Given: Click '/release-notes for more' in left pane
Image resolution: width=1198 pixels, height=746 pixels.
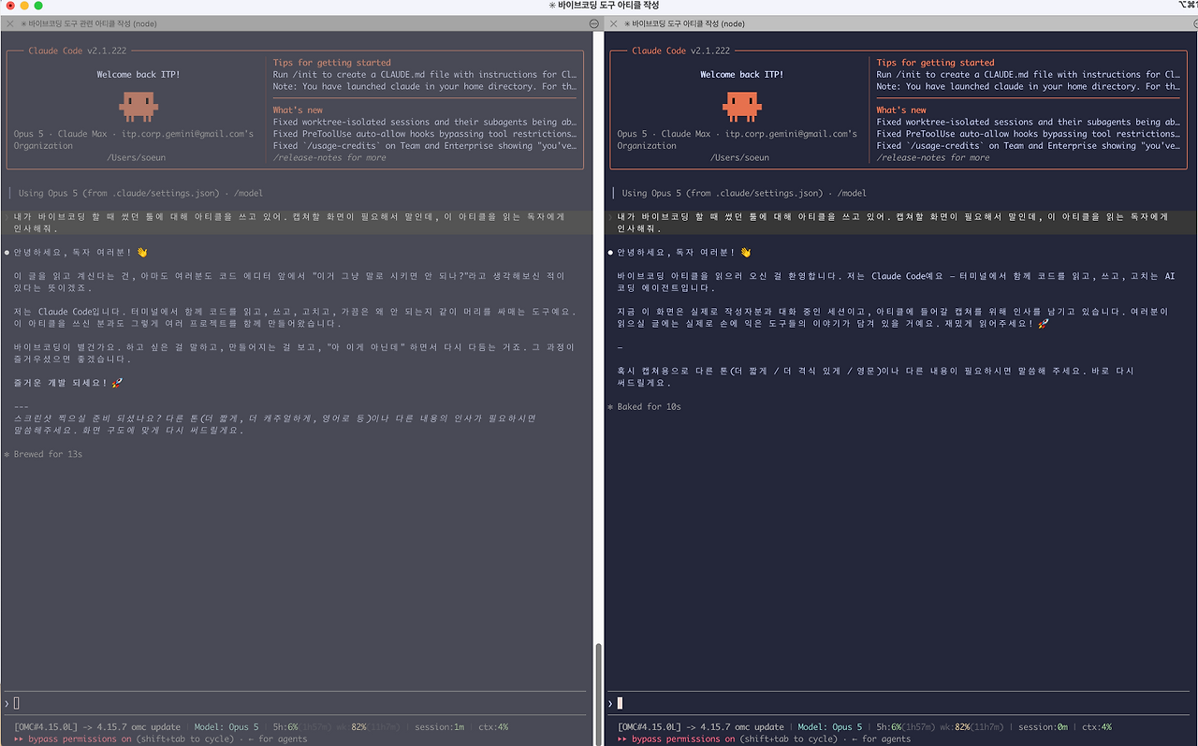Looking at the screenshot, I should (x=329, y=158).
